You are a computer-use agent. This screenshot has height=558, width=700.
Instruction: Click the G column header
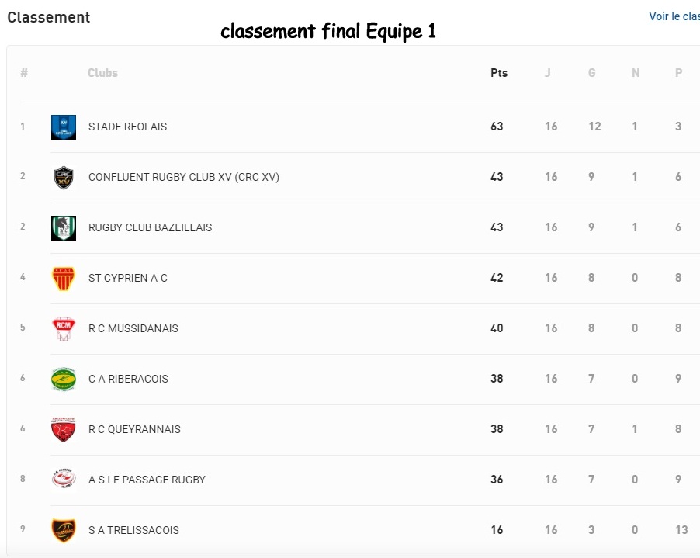tap(591, 73)
